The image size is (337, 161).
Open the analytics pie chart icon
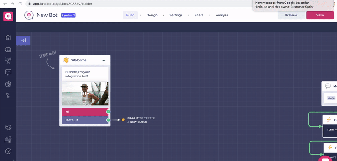point(8,84)
